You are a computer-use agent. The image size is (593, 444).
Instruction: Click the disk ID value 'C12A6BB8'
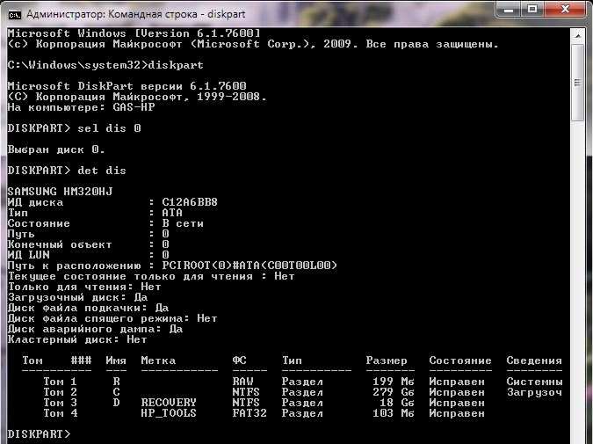pos(190,202)
